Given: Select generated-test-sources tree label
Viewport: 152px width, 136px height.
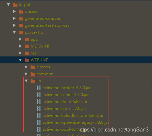Looking at the screenshot, I should click(47, 25).
